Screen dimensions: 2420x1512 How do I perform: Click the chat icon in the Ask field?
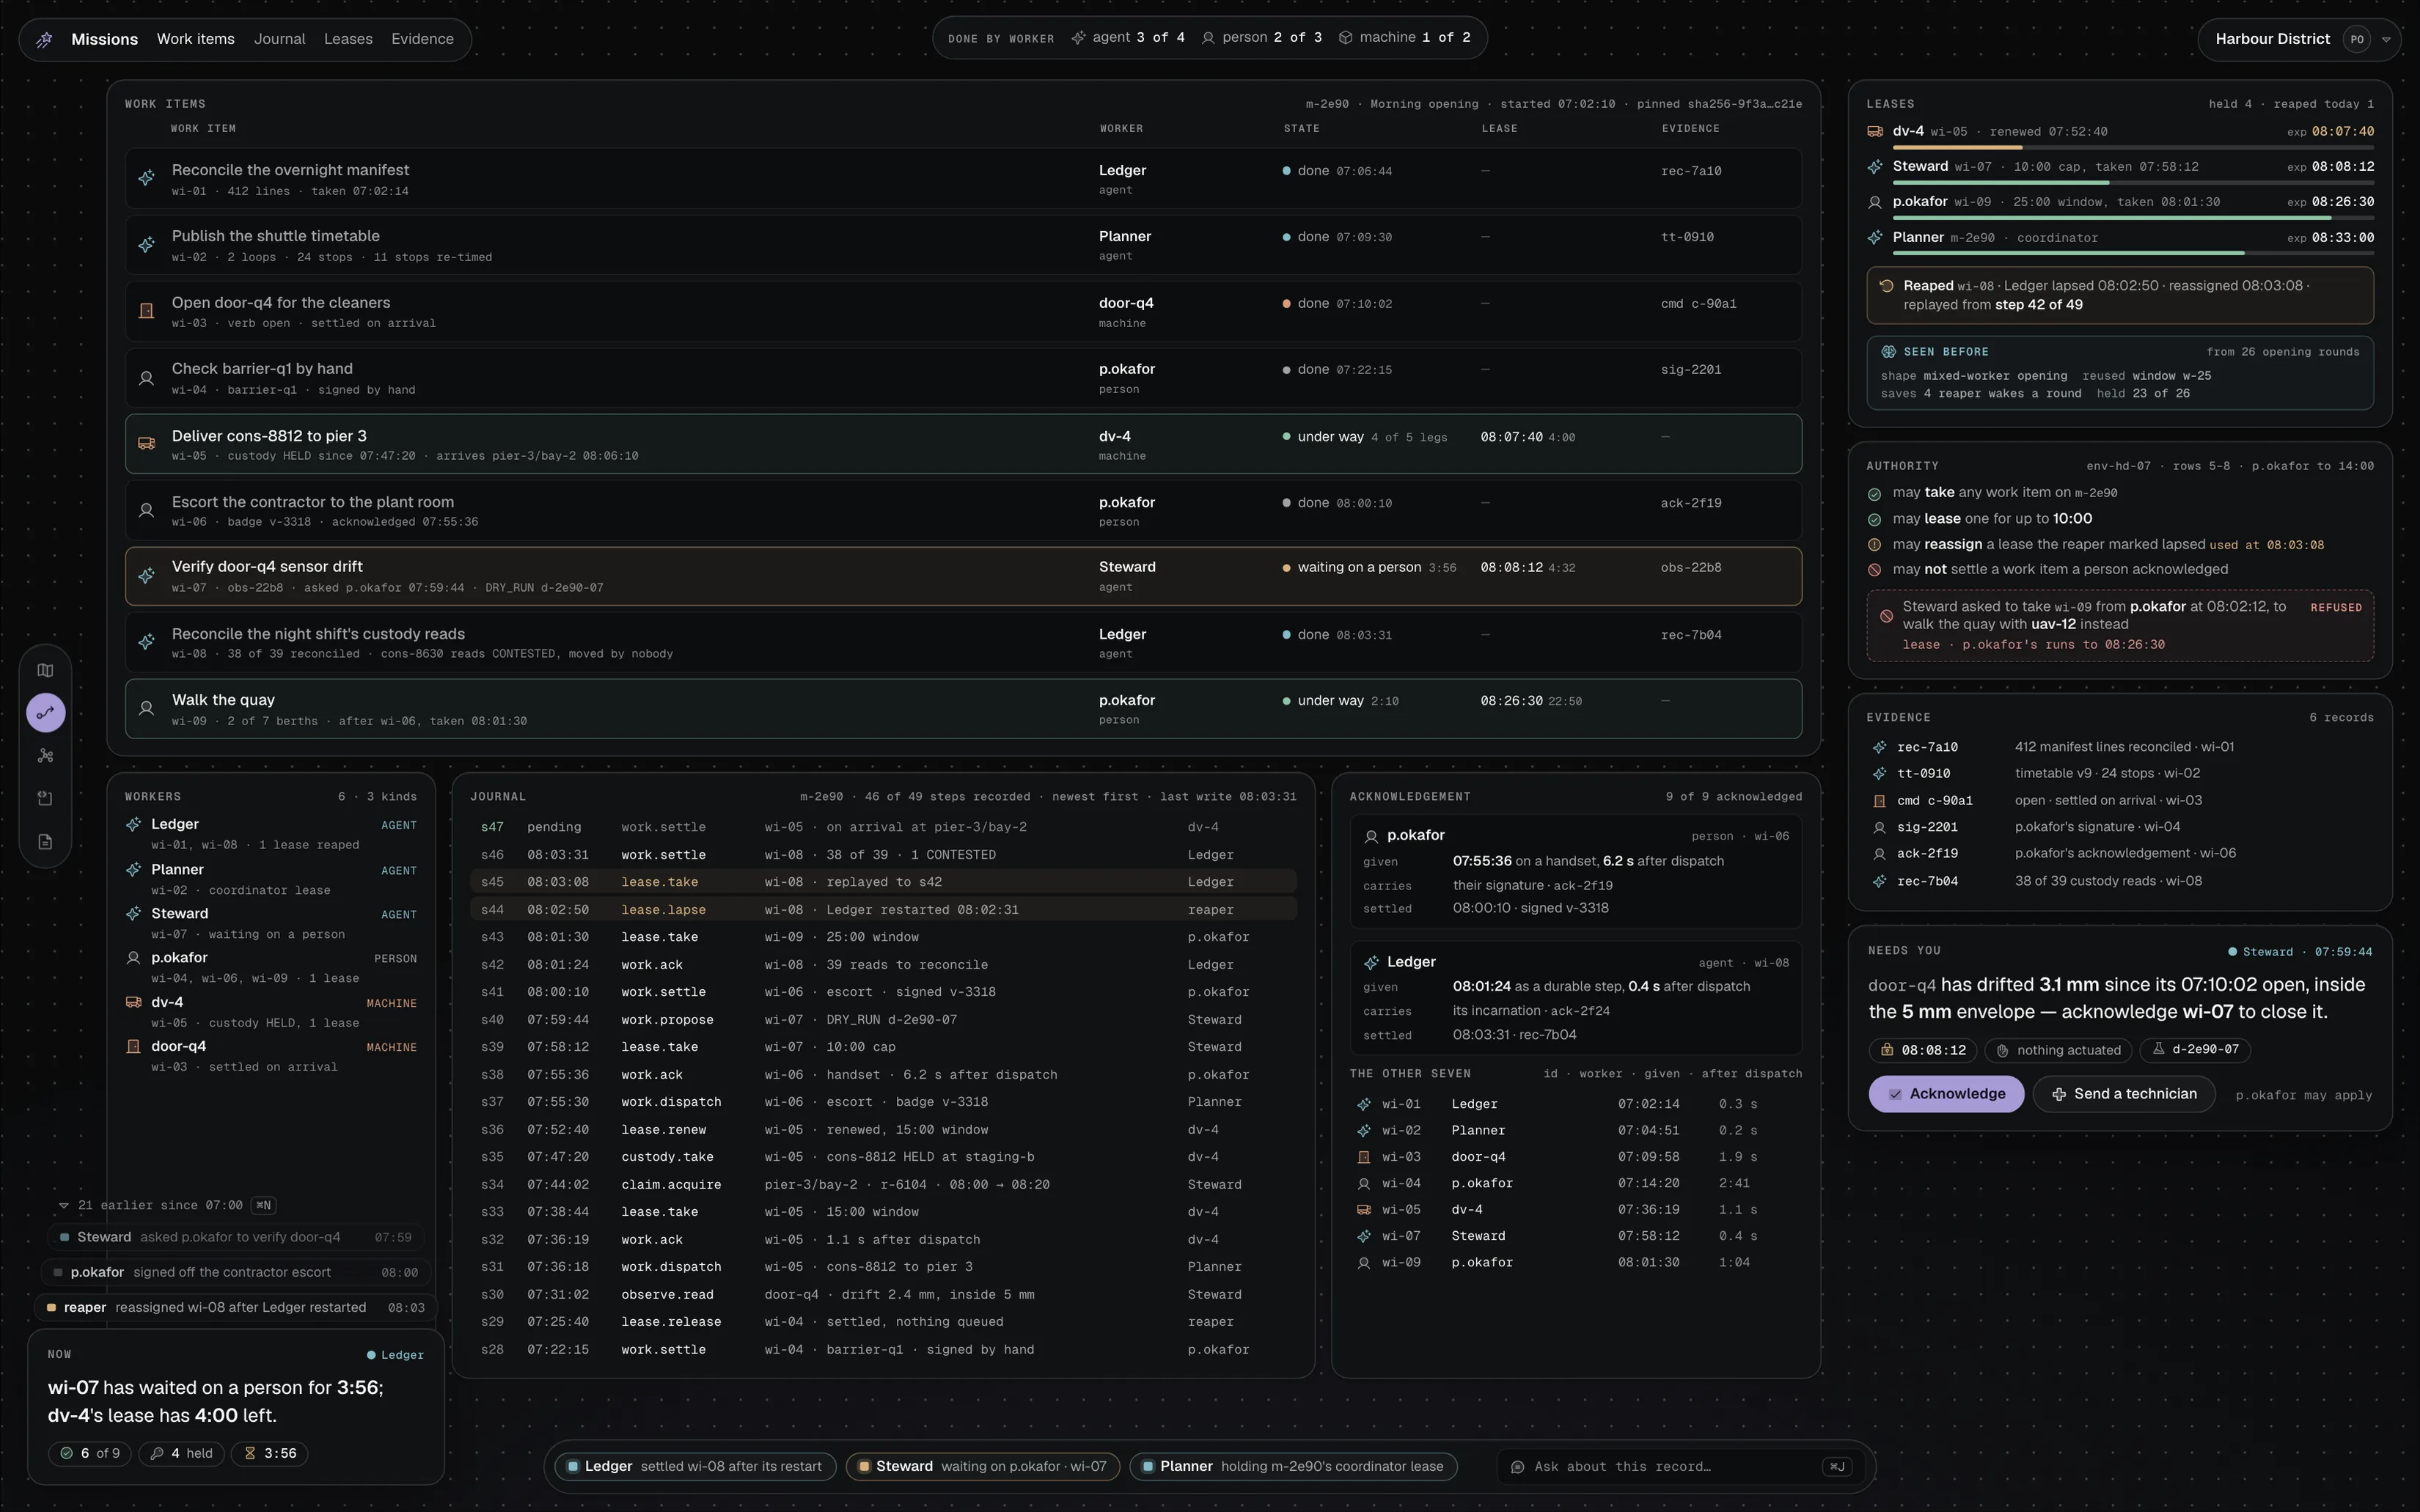point(1517,1467)
